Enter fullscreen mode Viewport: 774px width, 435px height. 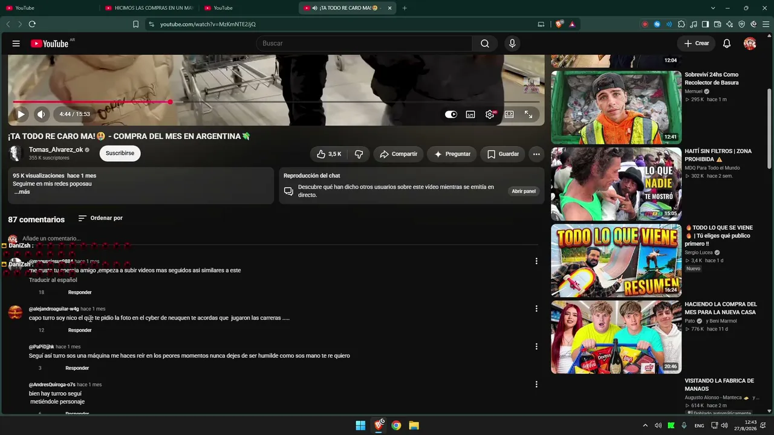[x=528, y=114]
